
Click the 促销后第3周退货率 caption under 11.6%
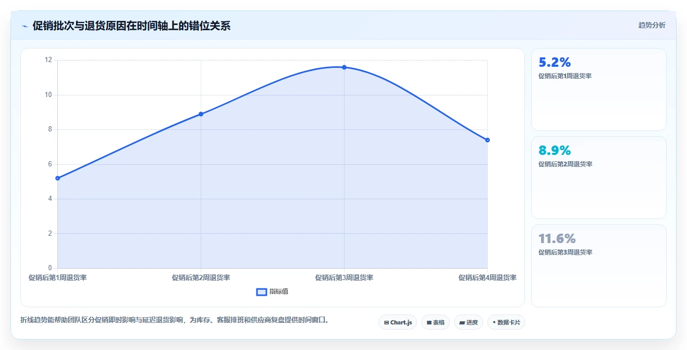point(565,252)
